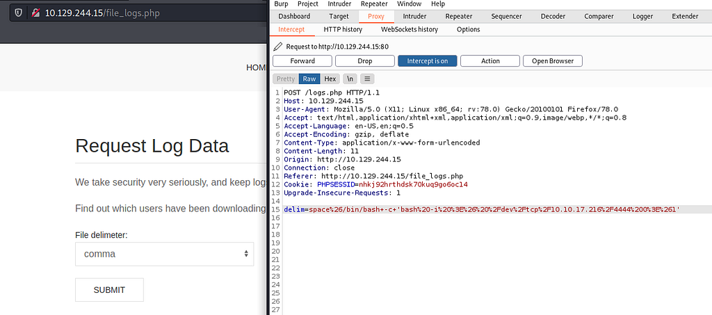Click the delim payload body line

click(482, 209)
